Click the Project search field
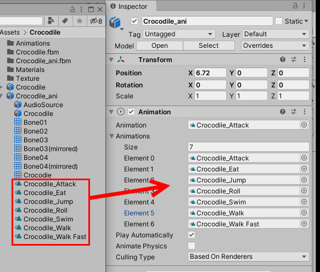 (21, 21)
